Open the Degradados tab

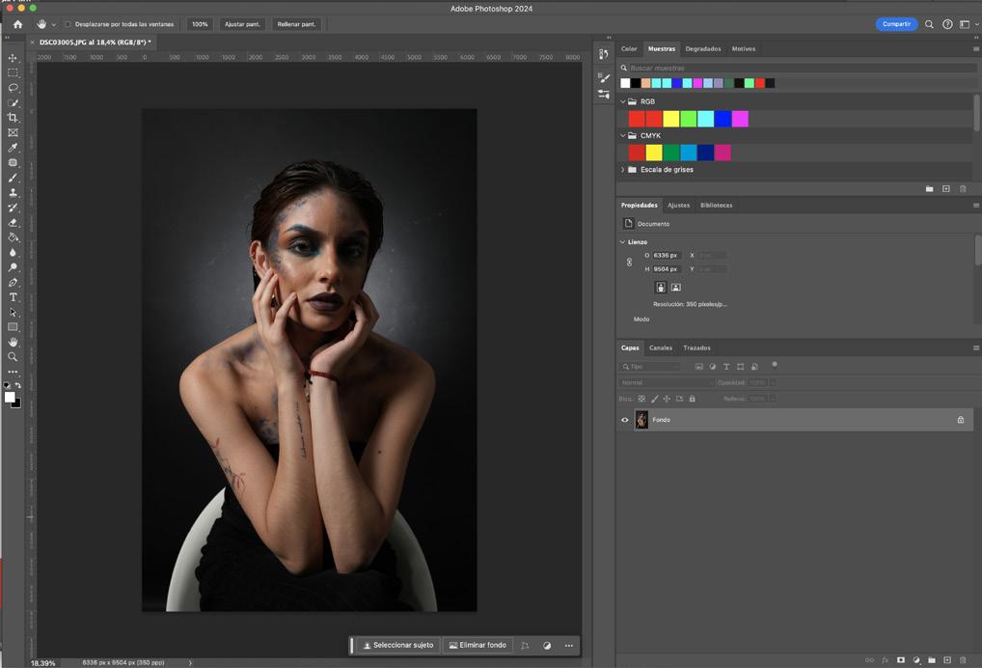(703, 48)
